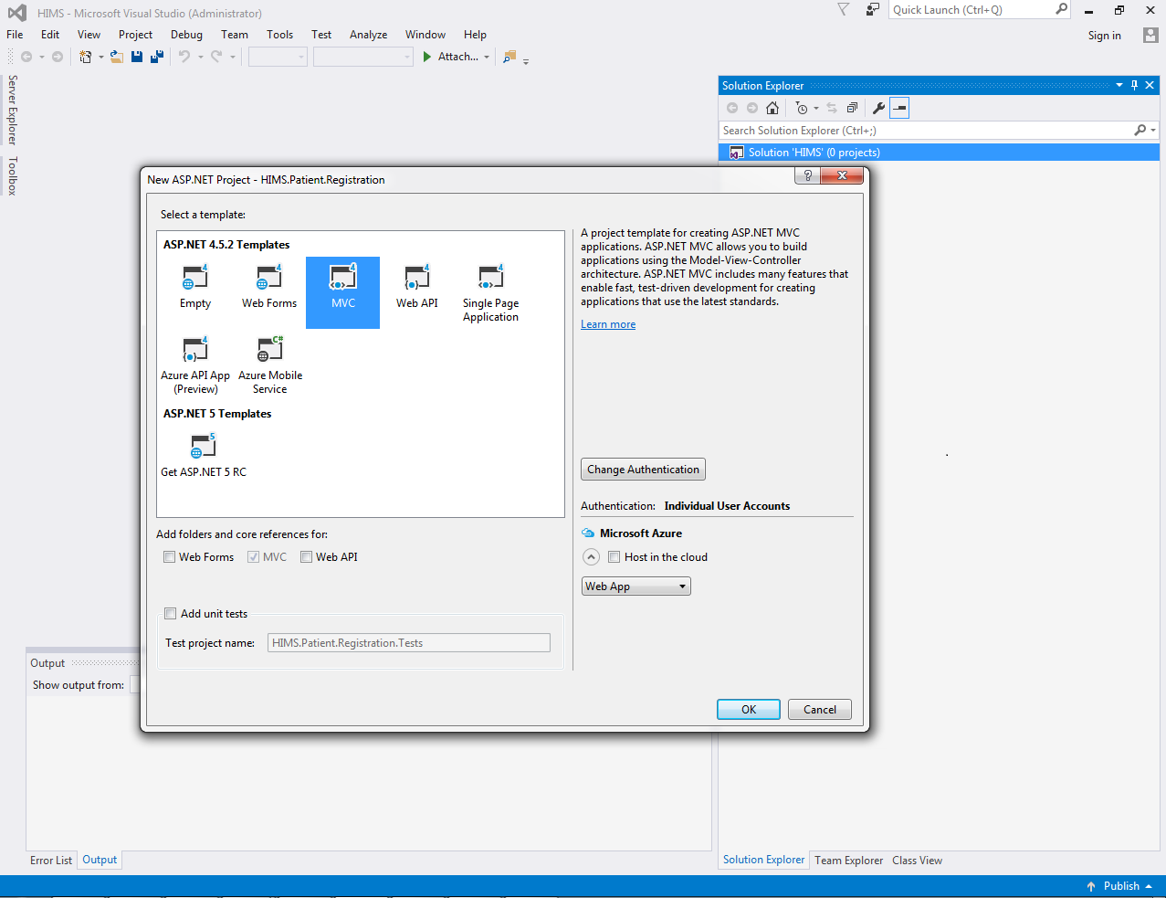The width and height of the screenshot is (1166, 898).
Task: Switch to the Team Explorer tab
Action: pos(848,861)
